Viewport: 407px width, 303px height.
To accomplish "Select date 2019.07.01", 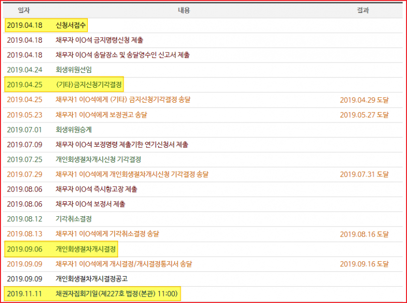I will (x=24, y=129).
